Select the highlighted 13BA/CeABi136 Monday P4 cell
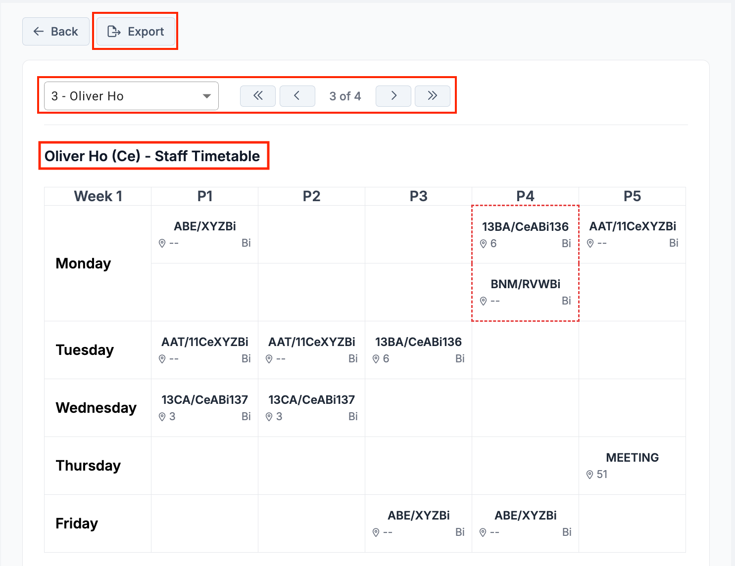Screen dimensions: 735x566 [525, 233]
